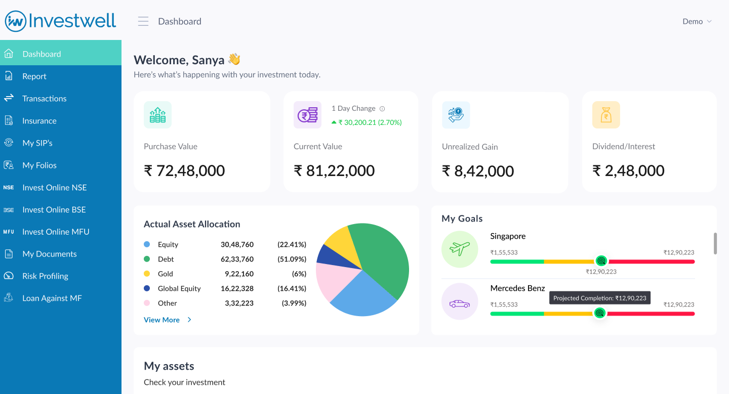This screenshot has width=729, height=394.
Task: Open View More arrow in asset allocation
Action: click(x=189, y=320)
